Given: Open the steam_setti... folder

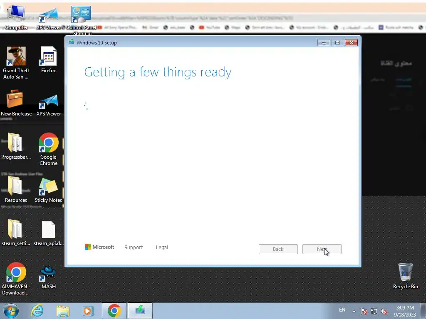Looking at the screenshot, I should 15,233.
